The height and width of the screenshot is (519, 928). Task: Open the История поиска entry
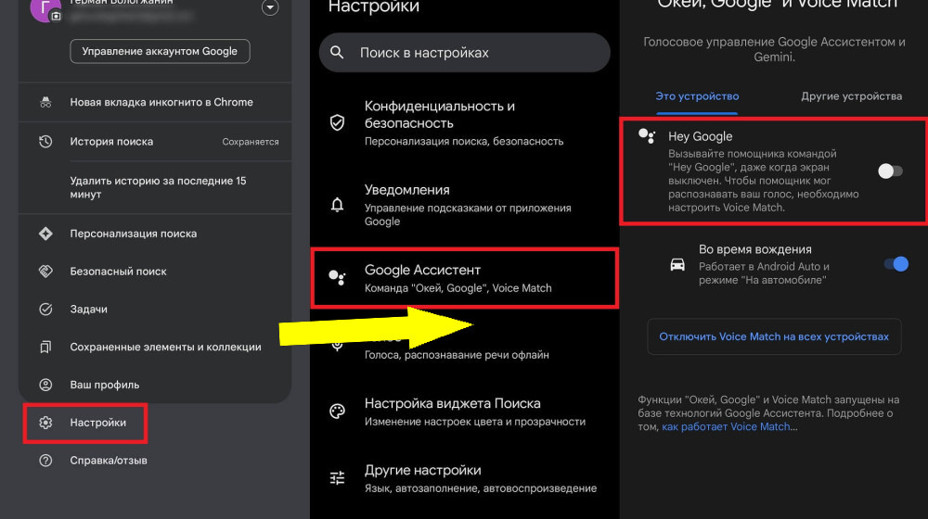[x=155, y=141]
